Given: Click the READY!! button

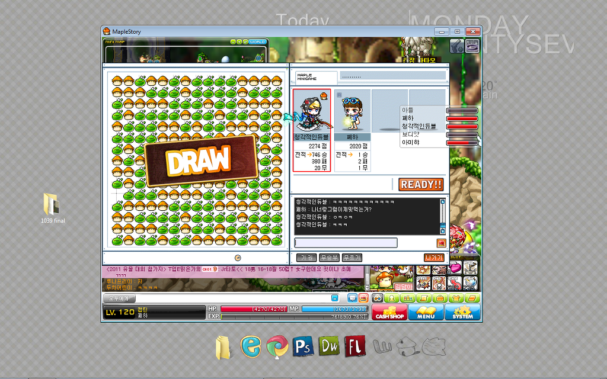Looking at the screenshot, I should [x=421, y=185].
